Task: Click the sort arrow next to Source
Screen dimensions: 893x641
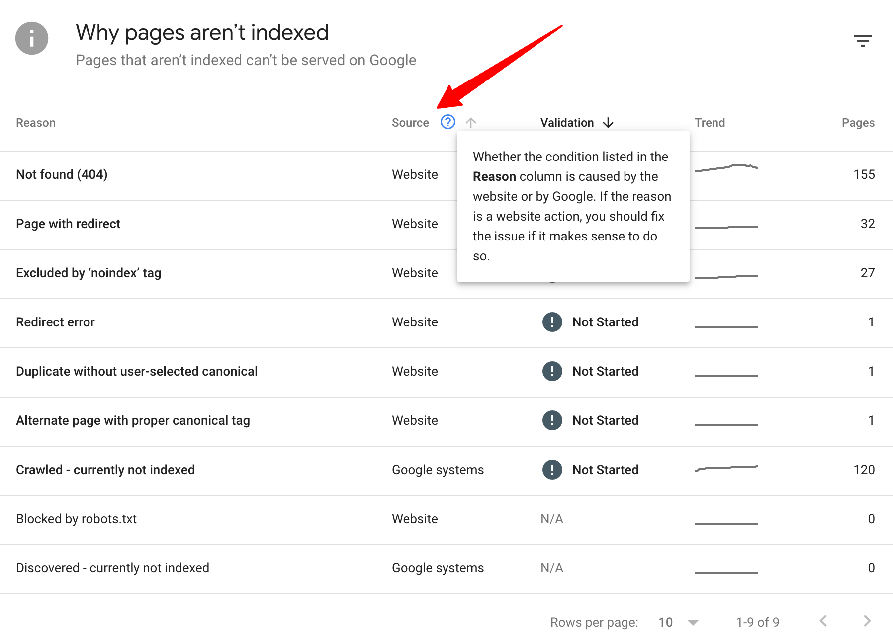Action: coord(470,122)
